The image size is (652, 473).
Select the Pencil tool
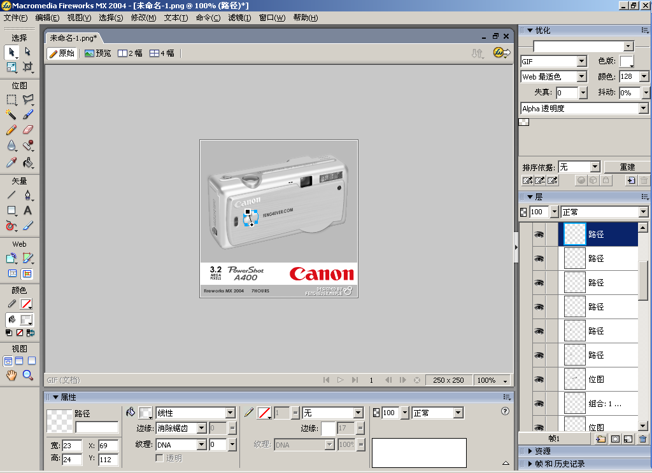[x=11, y=130]
